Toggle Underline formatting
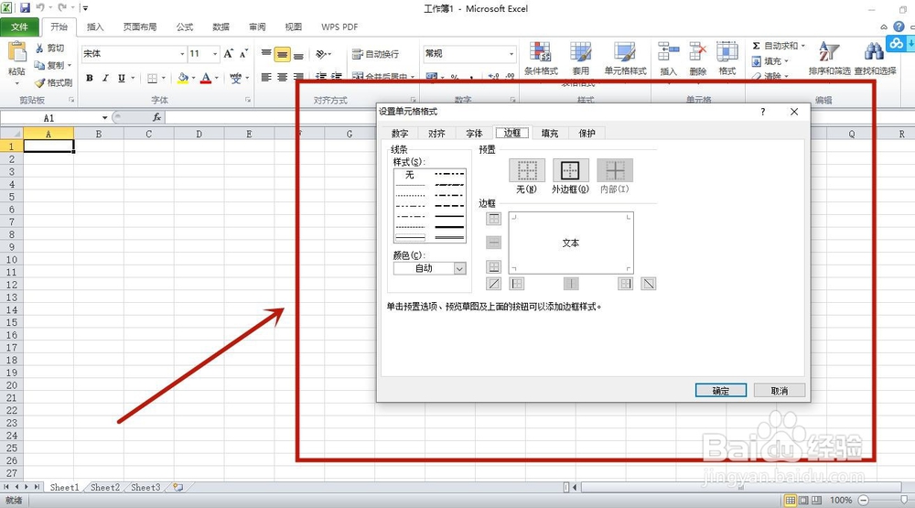 pyautogui.click(x=122, y=78)
